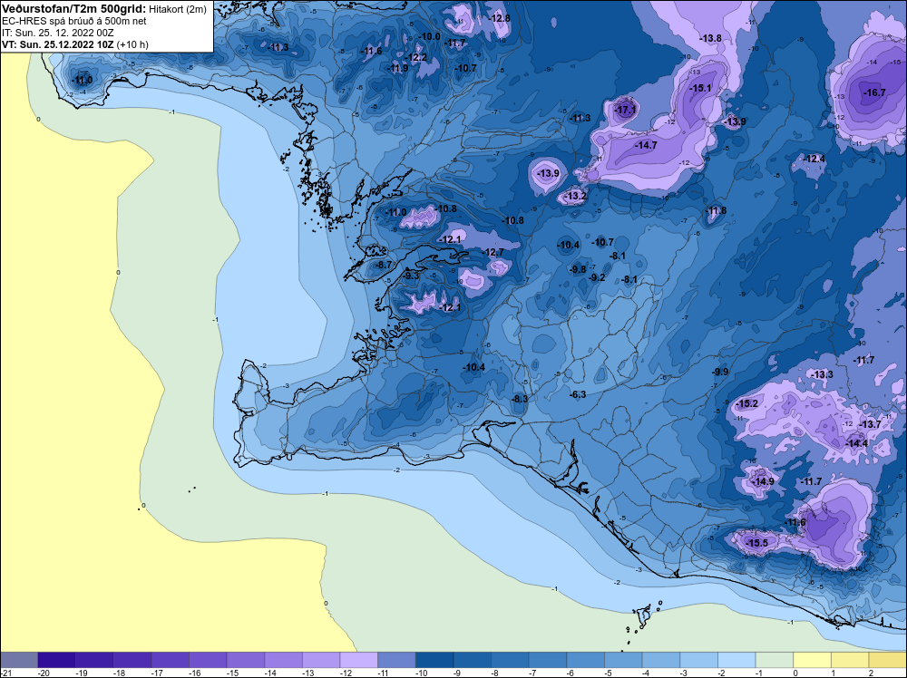Click the -12.2 temperature value

(416, 57)
